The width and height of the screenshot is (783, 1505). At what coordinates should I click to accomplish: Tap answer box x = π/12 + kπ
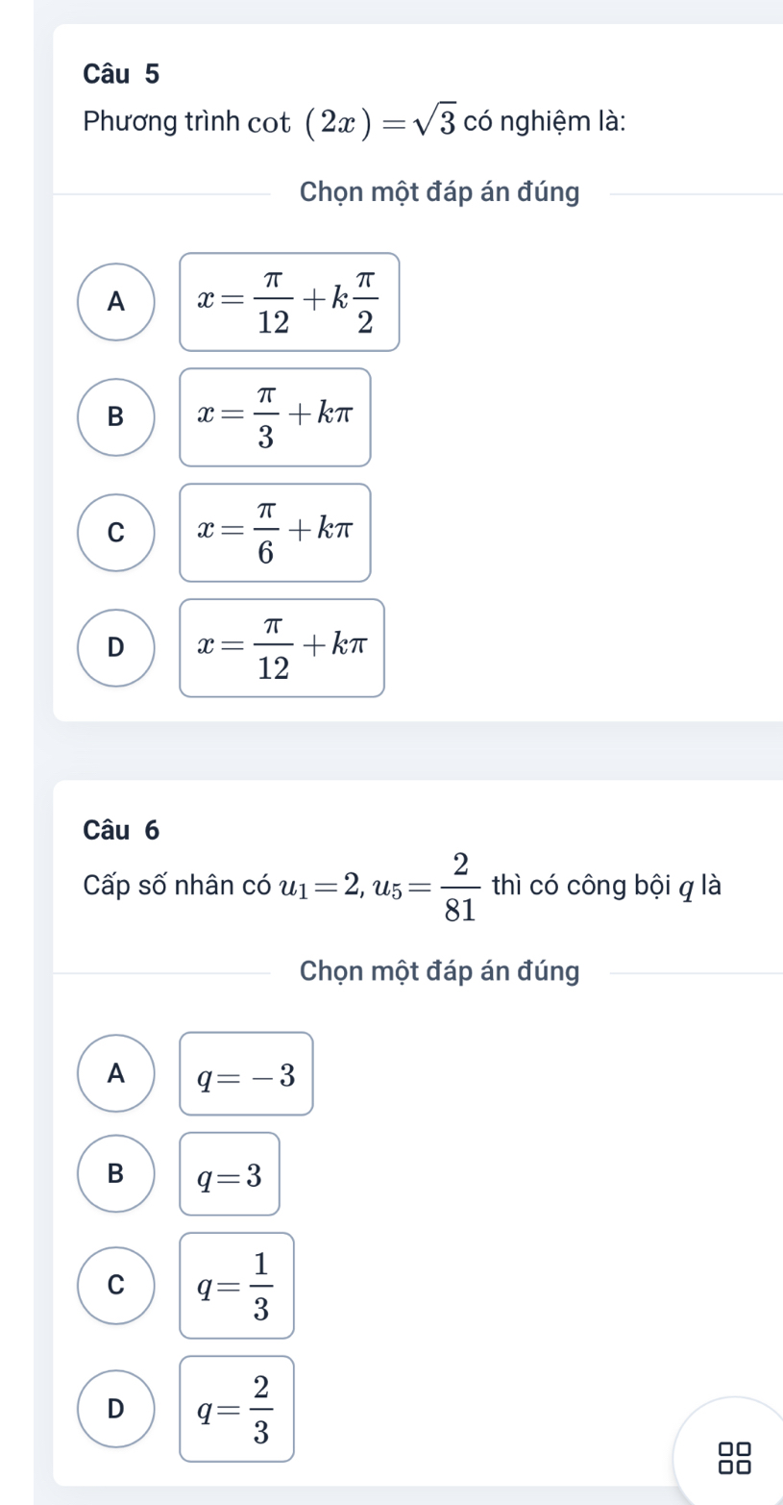(x=281, y=647)
